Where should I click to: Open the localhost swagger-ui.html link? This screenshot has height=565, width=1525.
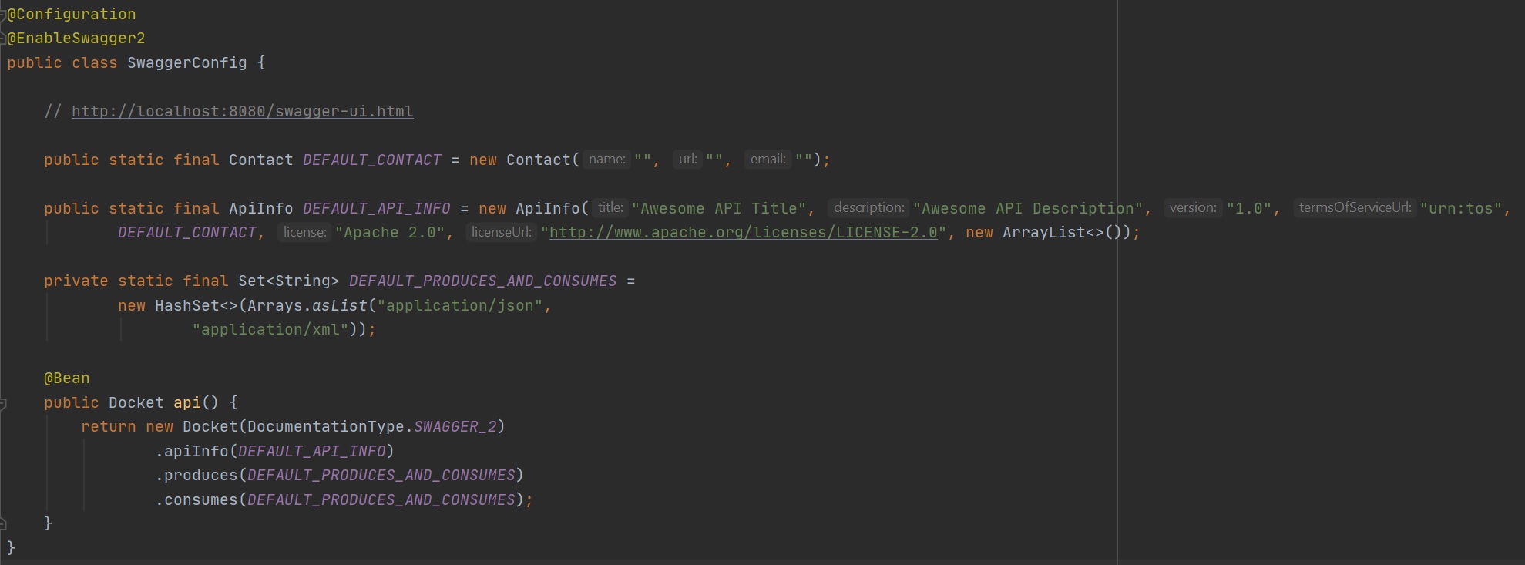(242, 111)
